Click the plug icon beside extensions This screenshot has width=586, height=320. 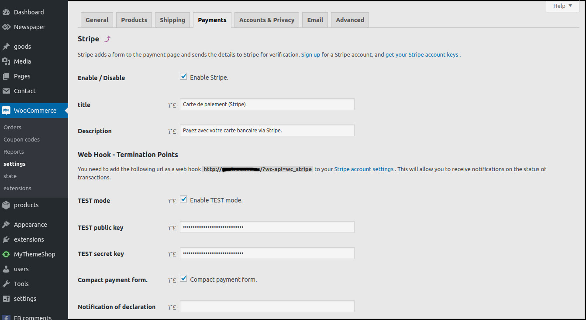pyautogui.click(x=6, y=239)
